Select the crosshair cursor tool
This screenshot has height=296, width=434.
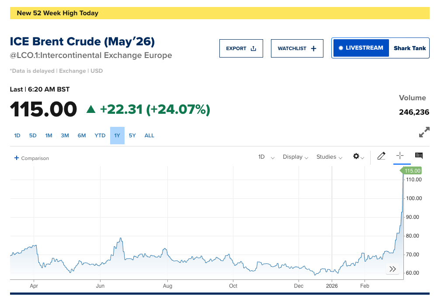pos(399,156)
